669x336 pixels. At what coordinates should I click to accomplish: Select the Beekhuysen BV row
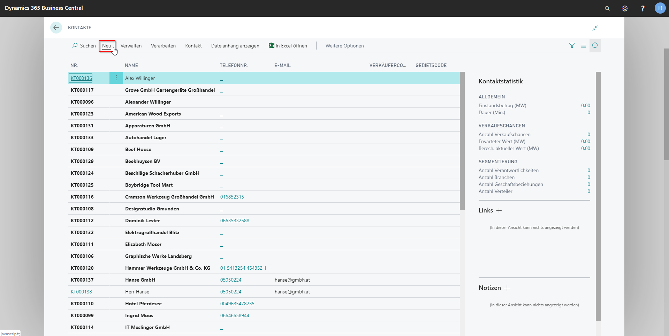pos(264,161)
